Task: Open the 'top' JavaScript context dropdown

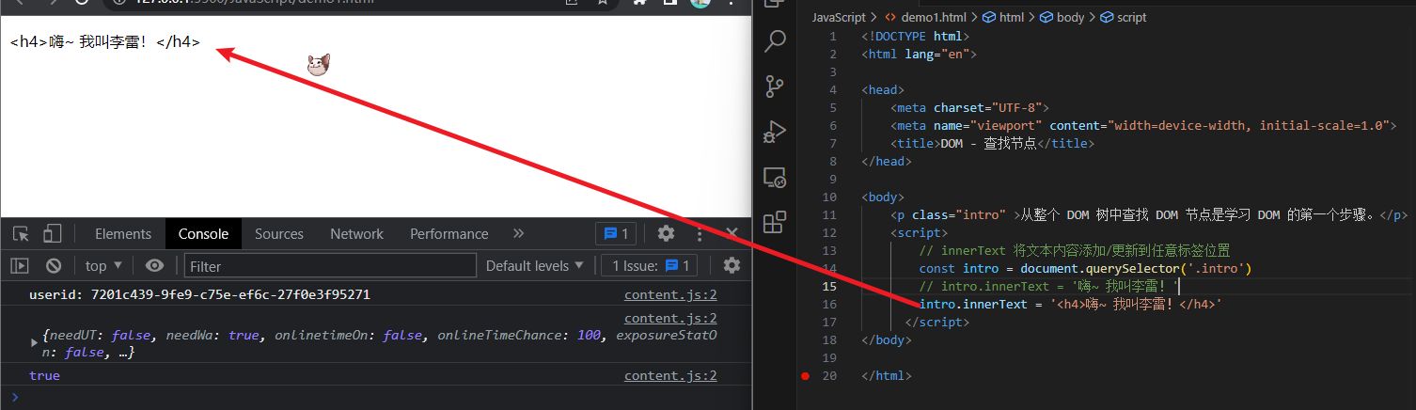Action: [x=103, y=266]
